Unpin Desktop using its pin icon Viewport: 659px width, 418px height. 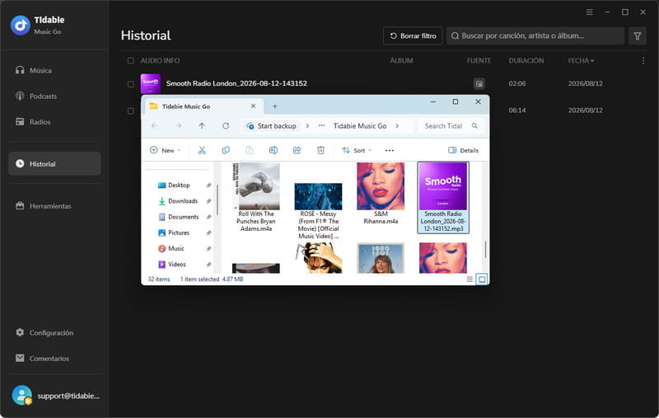pos(208,185)
